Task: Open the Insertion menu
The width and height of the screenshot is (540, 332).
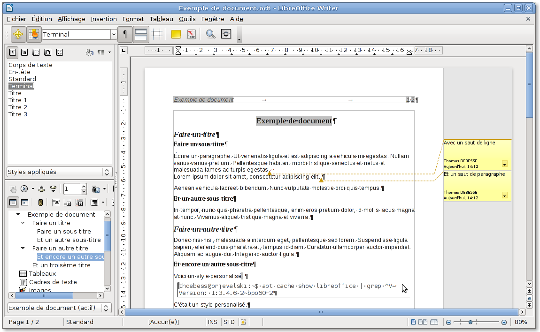Action: (x=104, y=19)
